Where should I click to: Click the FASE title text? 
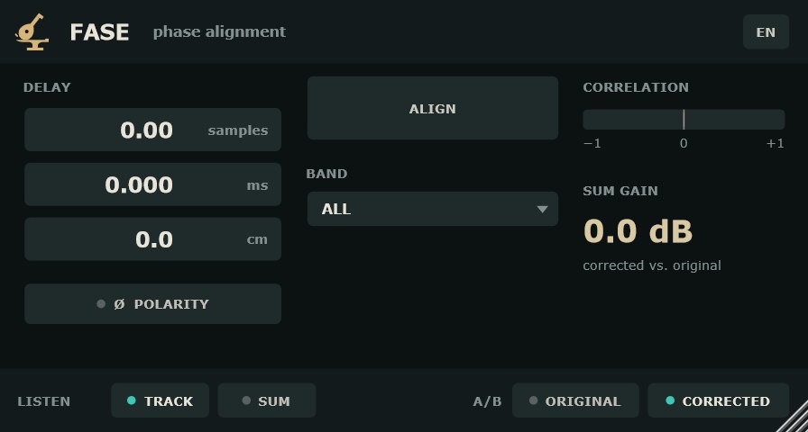point(99,31)
